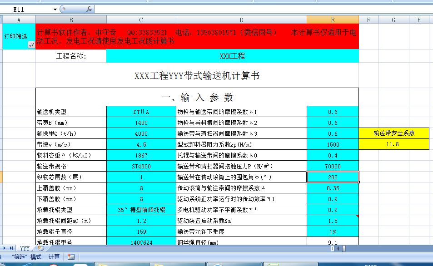Click the cyan project name cell XXX工程
The image size is (433, 266).
232,56
